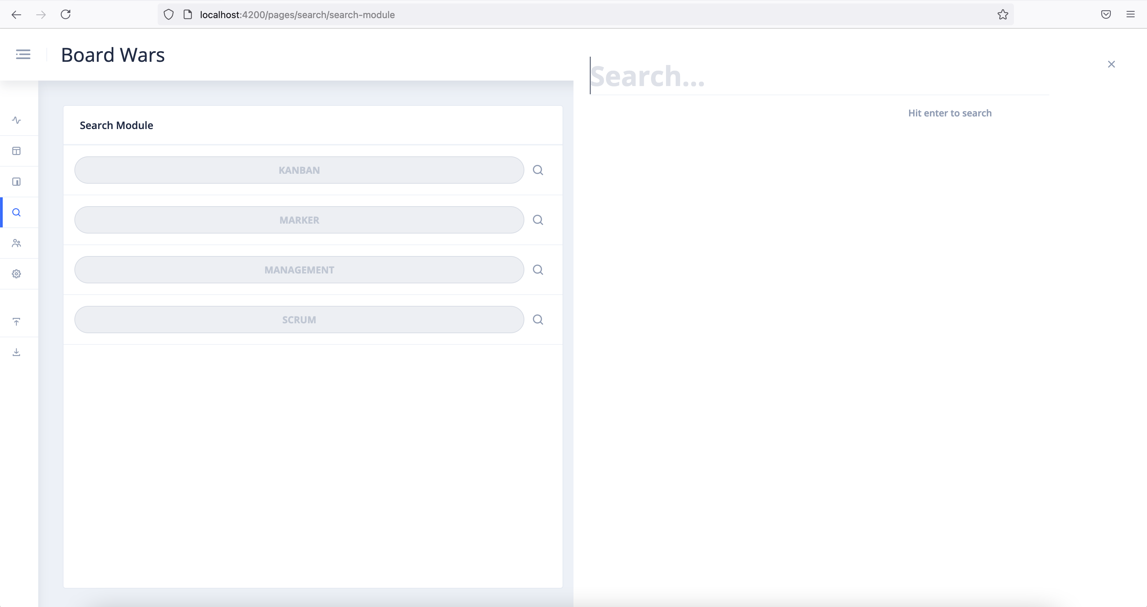
Task: Click the magnifier beside KANBAN field
Action: coord(538,170)
